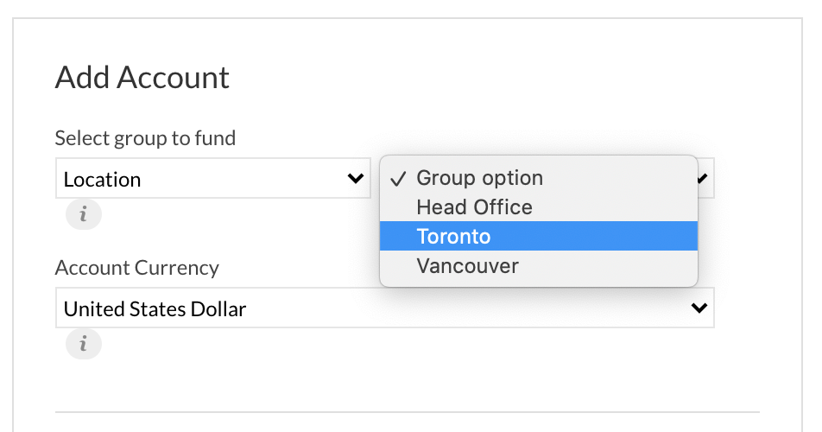
Task: Click the horizontal divider line below the form
Action: [408, 412]
